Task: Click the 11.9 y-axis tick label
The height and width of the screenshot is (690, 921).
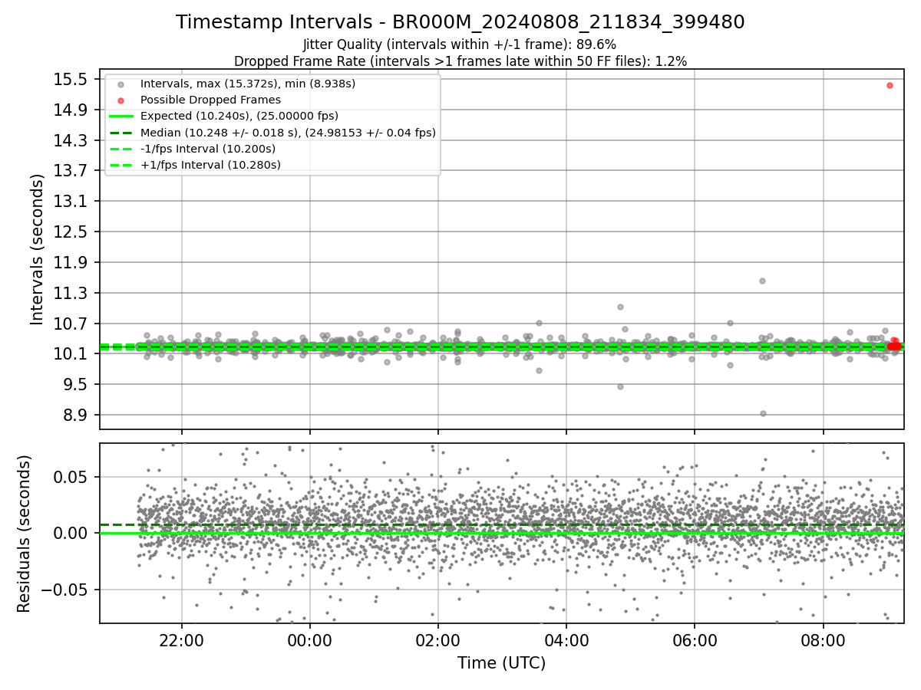Action: tap(71, 262)
